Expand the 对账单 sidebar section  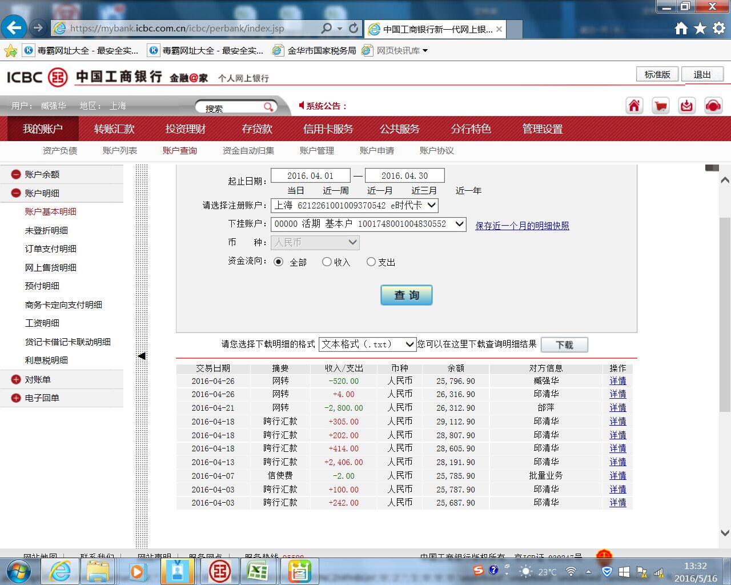click(x=16, y=379)
